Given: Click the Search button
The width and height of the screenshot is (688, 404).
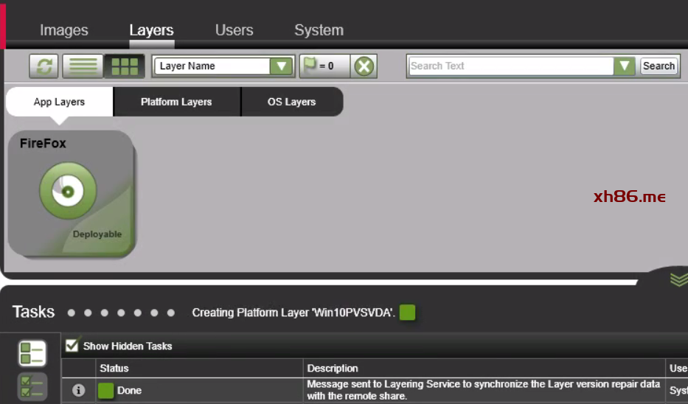Looking at the screenshot, I should coord(659,66).
